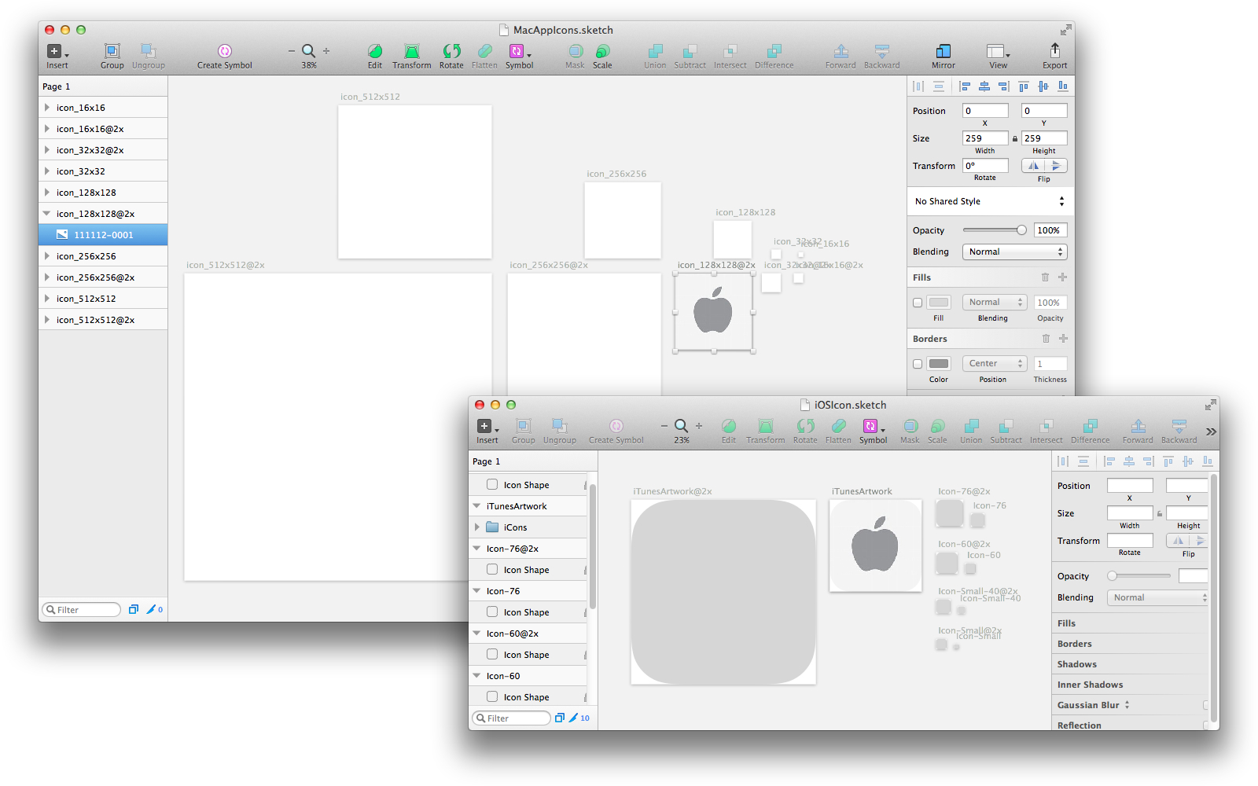
Task: Toggle Icon Shape checkbox under Icon-76@2x
Action: click(492, 569)
